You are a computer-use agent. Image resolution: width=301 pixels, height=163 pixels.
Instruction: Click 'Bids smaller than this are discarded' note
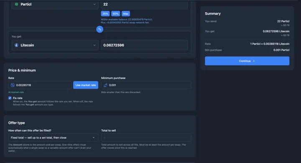click(121, 92)
